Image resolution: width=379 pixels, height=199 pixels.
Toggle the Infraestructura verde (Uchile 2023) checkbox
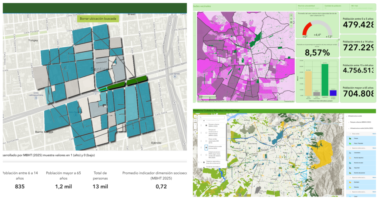coord(206,147)
